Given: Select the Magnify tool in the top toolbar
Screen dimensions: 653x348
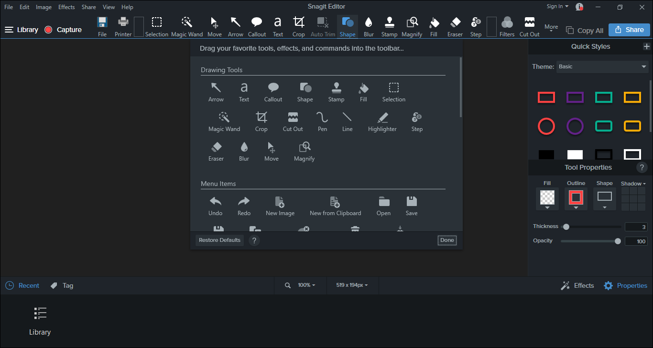Looking at the screenshot, I should [x=412, y=27].
